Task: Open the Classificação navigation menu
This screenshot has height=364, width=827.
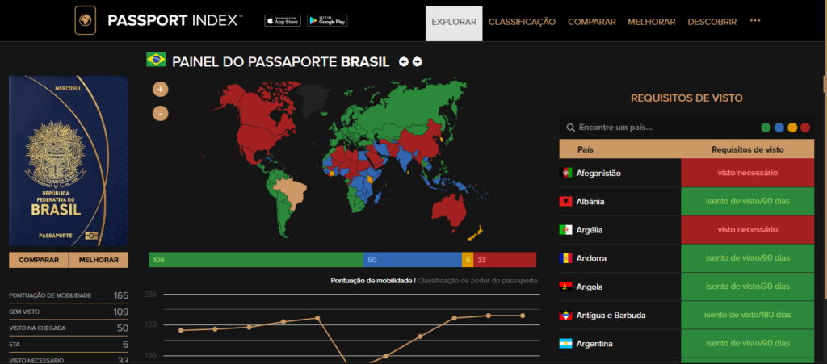Action: point(522,22)
